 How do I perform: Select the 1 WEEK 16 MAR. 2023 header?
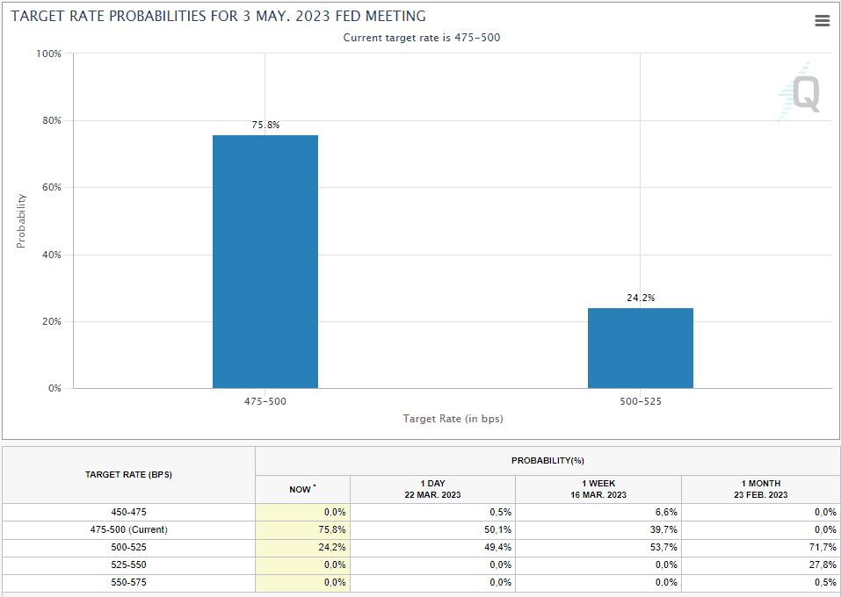click(598, 489)
